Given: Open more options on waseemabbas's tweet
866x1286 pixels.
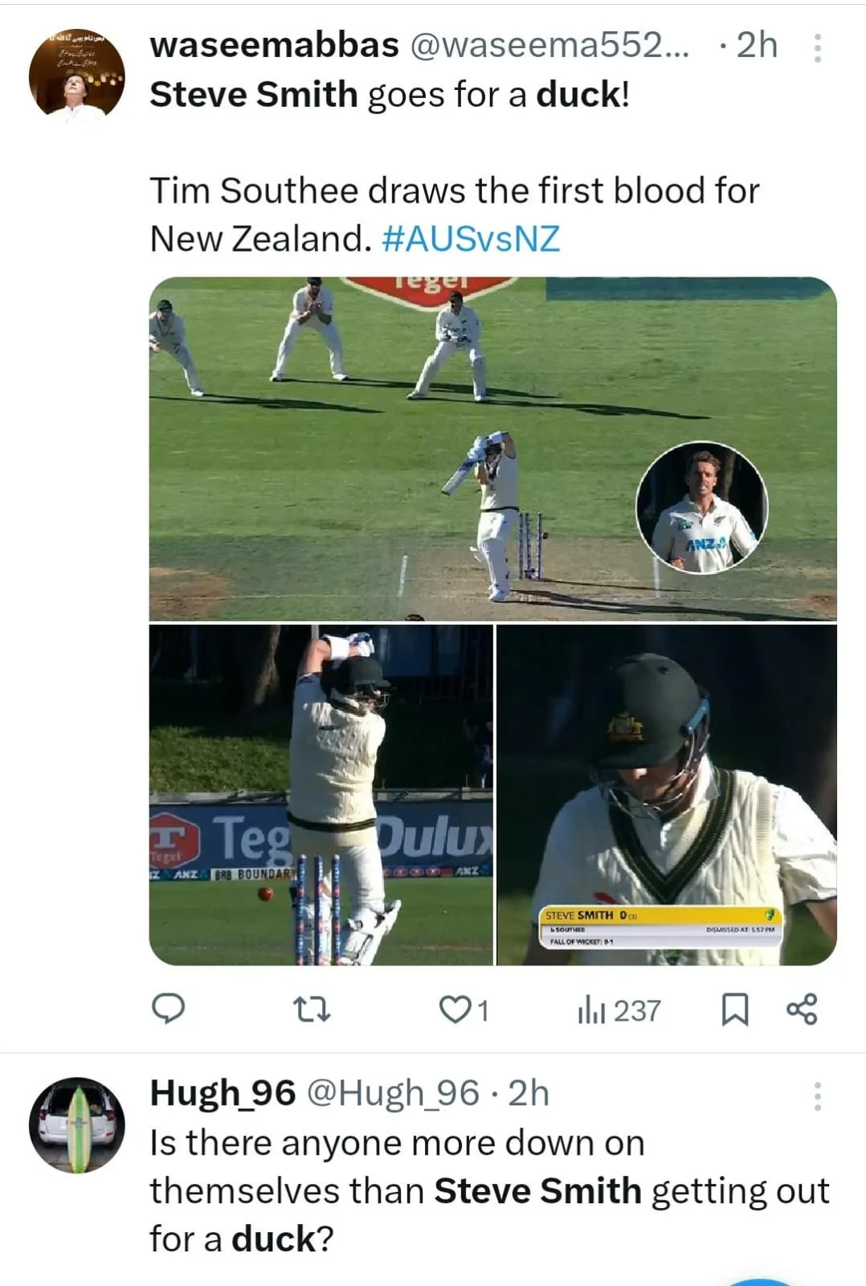Looking at the screenshot, I should tap(817, 48).
